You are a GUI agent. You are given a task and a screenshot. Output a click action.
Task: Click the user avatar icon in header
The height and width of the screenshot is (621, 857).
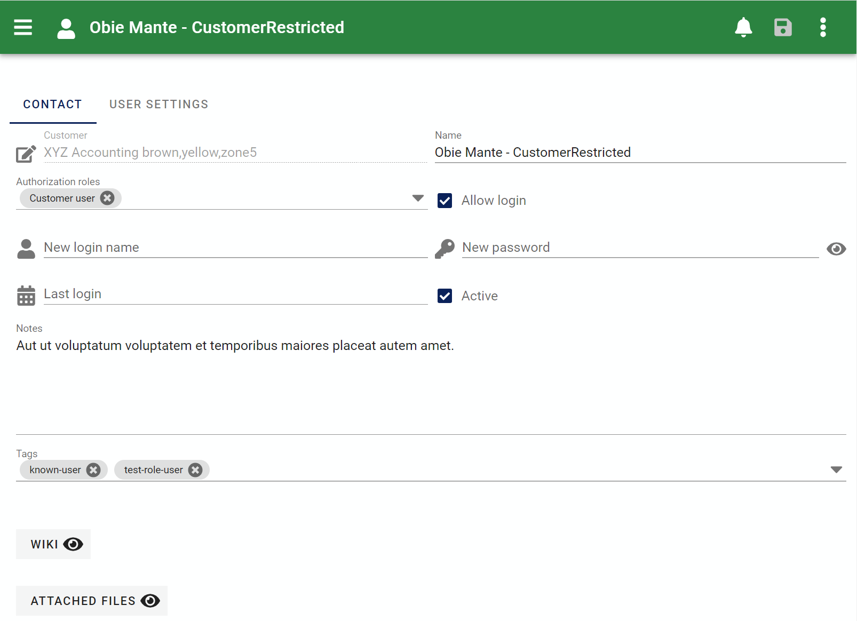(66, 28)
